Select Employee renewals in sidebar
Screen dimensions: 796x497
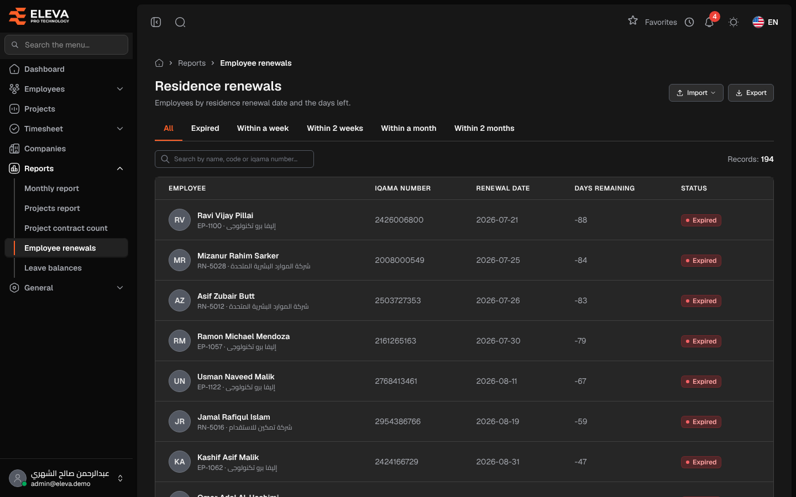point(66,248)
